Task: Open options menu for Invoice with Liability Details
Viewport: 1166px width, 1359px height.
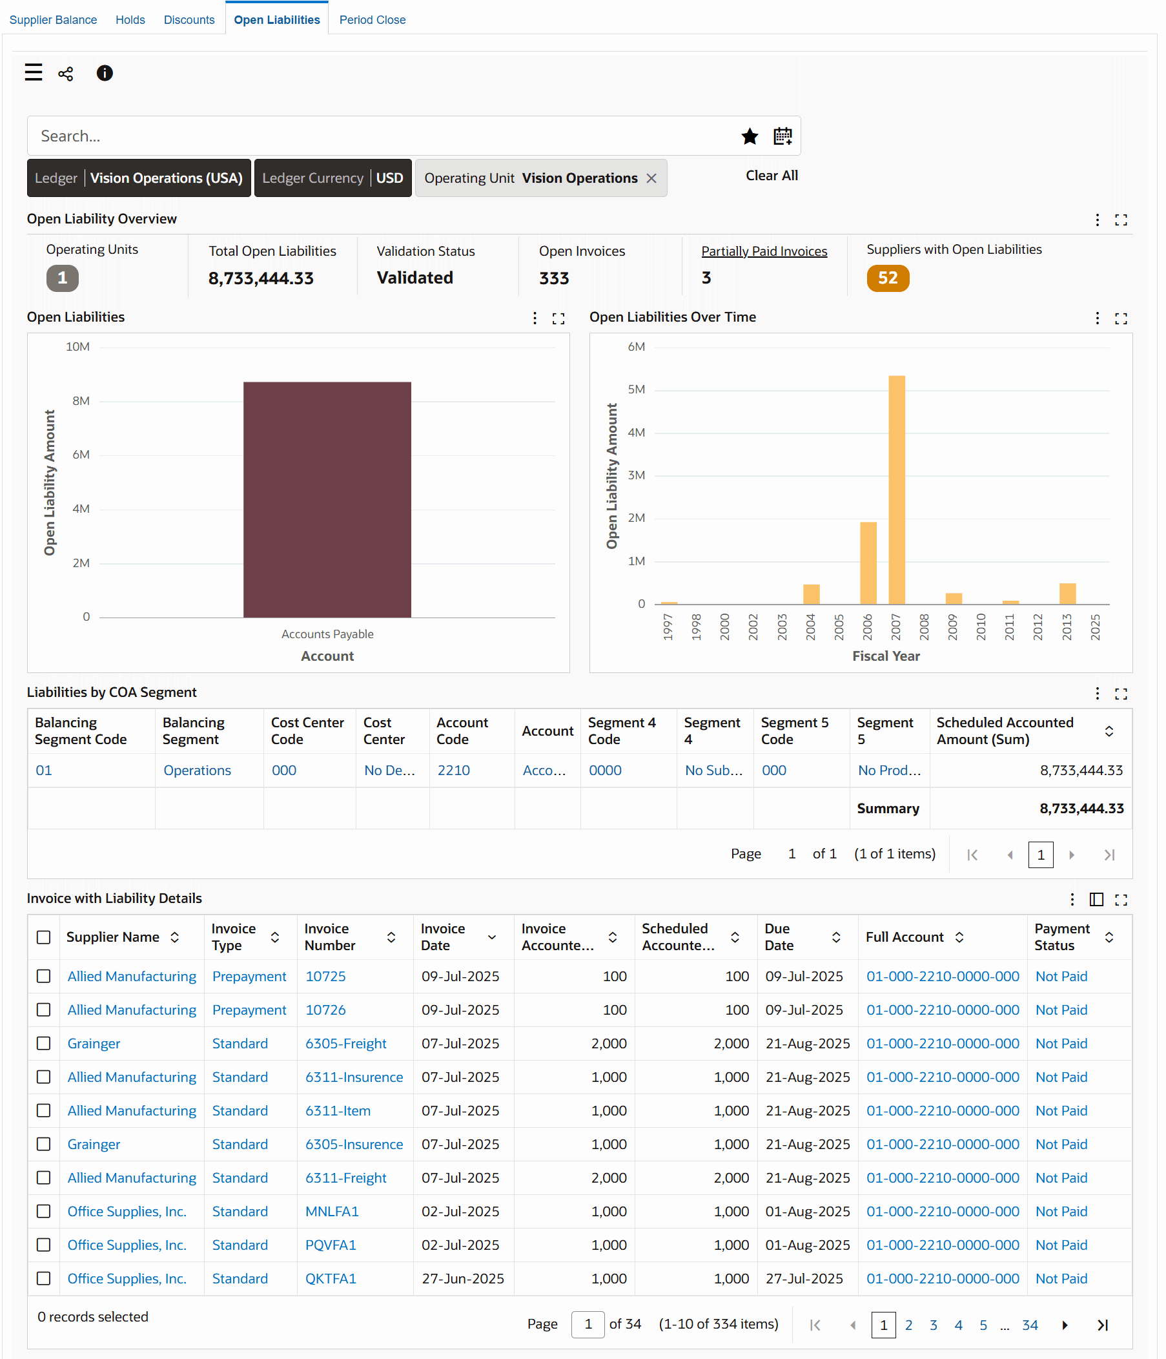Action: point(1072,899)
